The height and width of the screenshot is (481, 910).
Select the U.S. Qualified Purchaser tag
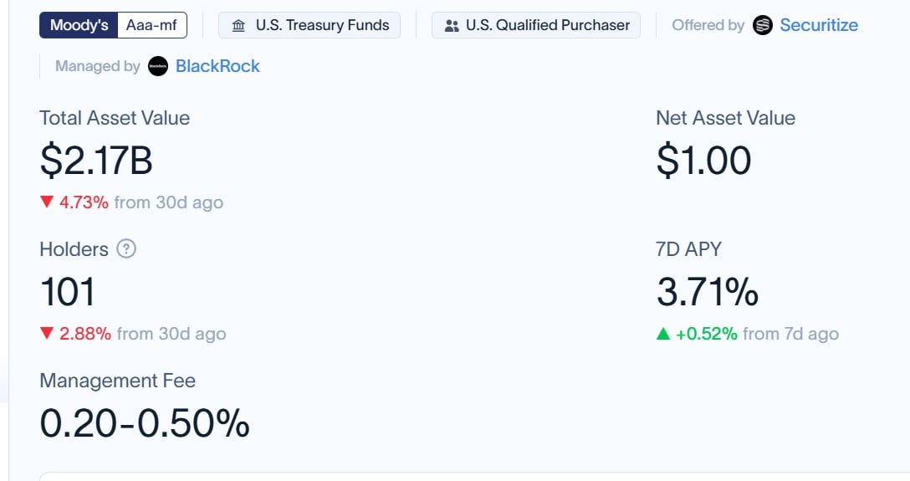[x=536, y=26]
